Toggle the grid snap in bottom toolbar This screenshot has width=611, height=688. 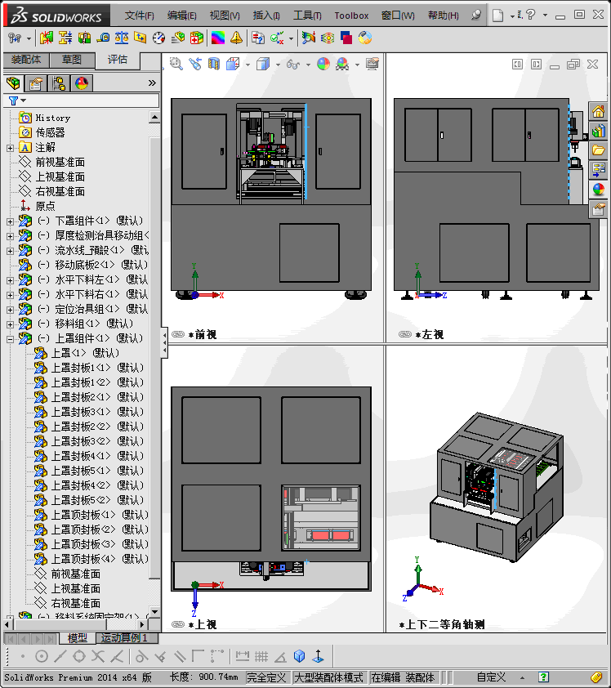(x=261, y=656)
